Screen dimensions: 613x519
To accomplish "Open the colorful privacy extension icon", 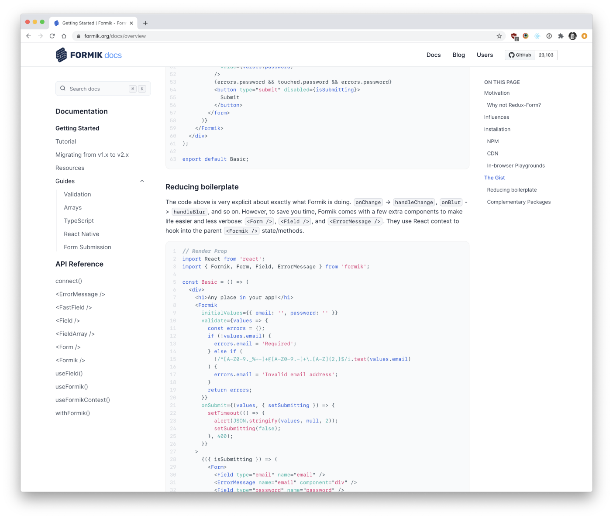I will (x=526, y=36).
